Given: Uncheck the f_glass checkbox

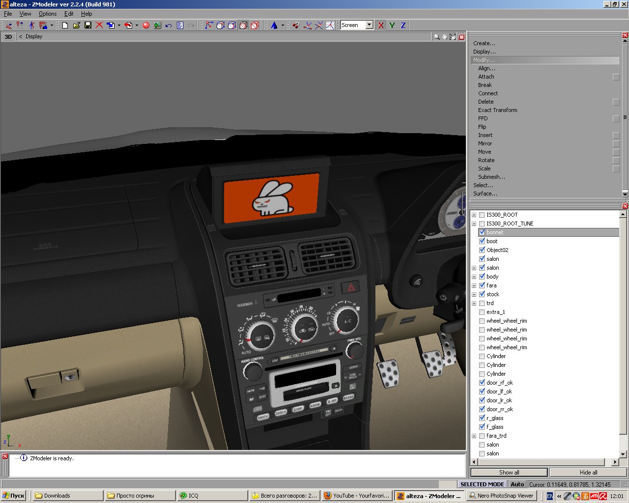Looking at the screenshot, I should (x=482, y=427).
